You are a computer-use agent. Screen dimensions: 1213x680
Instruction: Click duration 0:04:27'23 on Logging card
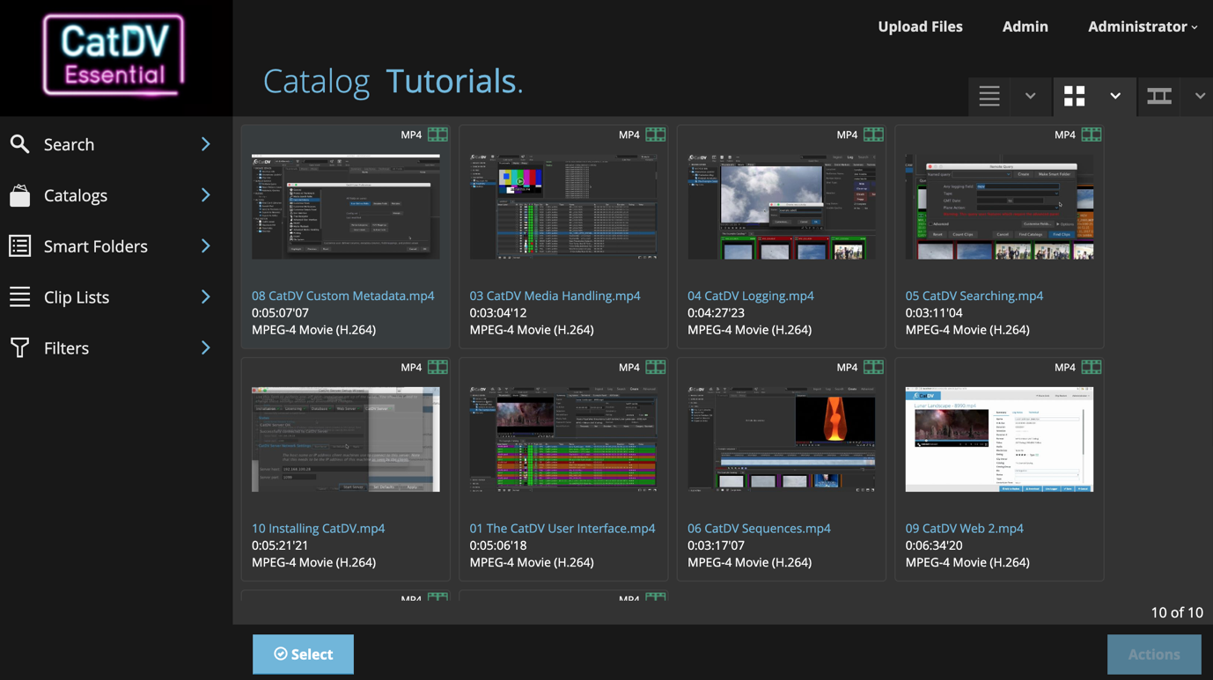[x=716, y=313]
